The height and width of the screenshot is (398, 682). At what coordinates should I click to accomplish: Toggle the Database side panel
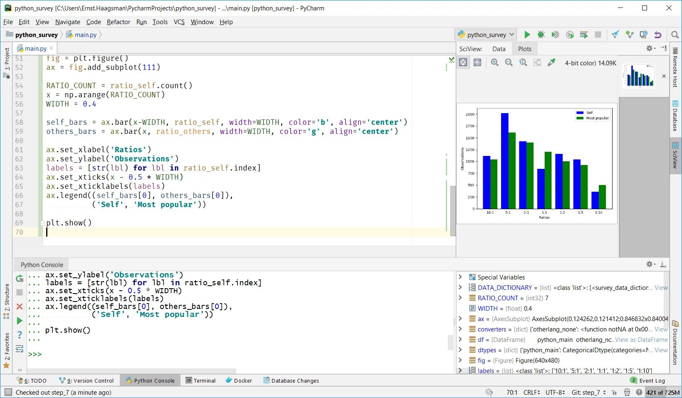click(675, 116)
